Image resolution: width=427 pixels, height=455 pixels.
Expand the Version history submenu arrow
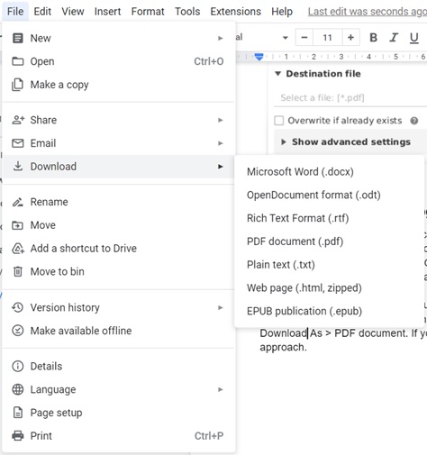coord(221,307)
